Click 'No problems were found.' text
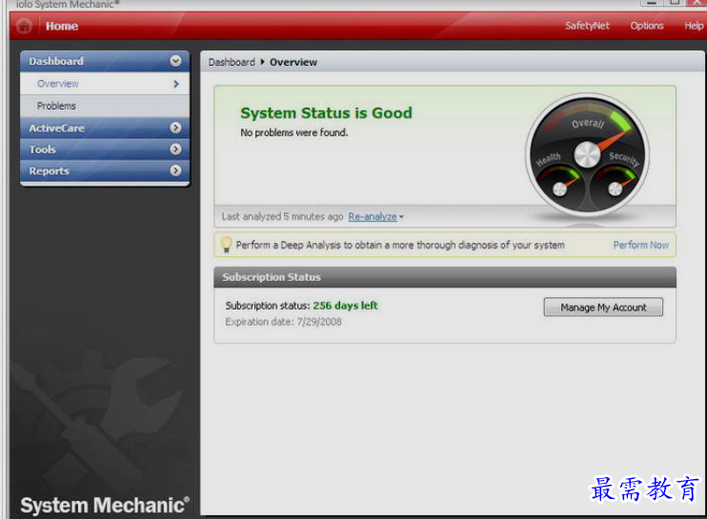Screen dimensions: 707x519 click(x=294, y=132)
